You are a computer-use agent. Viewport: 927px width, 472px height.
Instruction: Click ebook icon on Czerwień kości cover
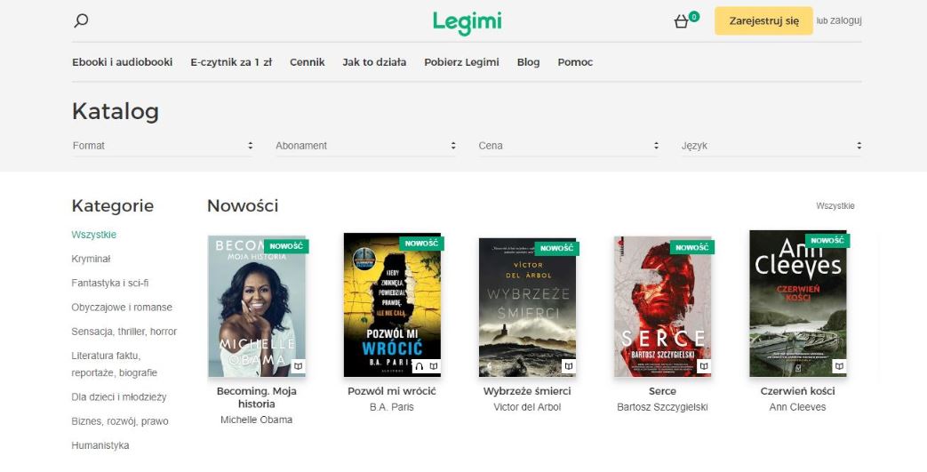click(x=839, y=366)
